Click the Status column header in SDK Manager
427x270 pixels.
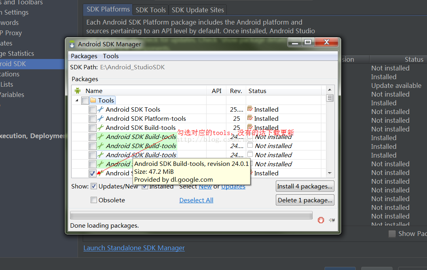[257, 91]
